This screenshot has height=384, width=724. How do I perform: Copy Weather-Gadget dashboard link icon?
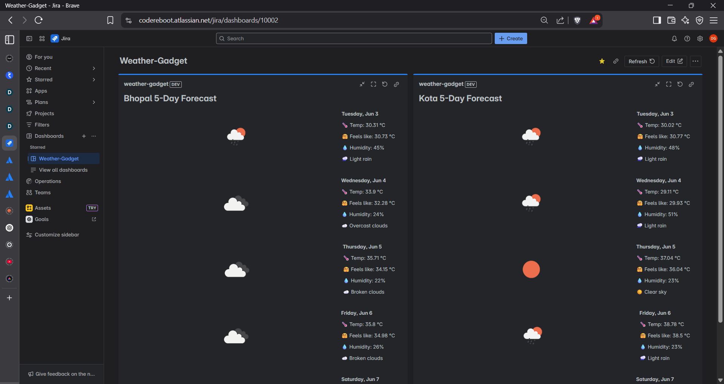point(616,61)
